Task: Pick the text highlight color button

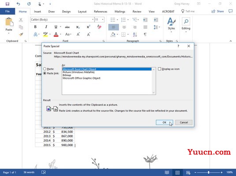Action: click(x=45, y=34)
